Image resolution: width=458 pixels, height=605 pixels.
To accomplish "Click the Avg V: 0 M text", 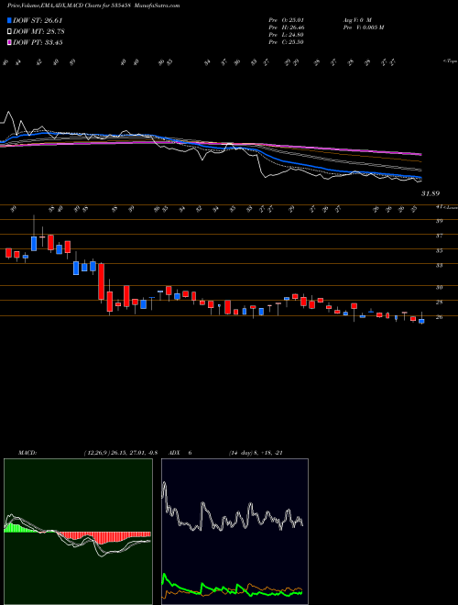I will pos(356,20).
